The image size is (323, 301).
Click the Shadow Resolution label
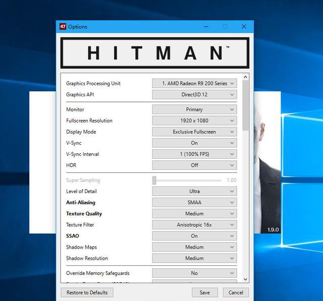(x=87, y=258)
